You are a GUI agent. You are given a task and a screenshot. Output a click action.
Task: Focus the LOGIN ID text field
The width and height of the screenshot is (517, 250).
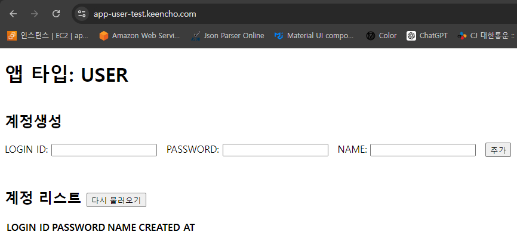point(104,150)
